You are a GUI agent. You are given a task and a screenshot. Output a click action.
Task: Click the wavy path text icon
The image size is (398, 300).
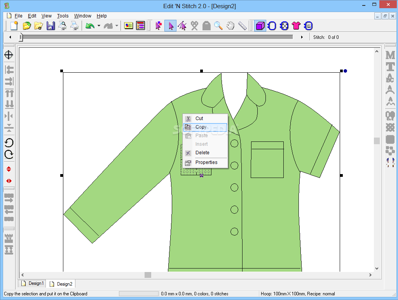tap(390, 101)
